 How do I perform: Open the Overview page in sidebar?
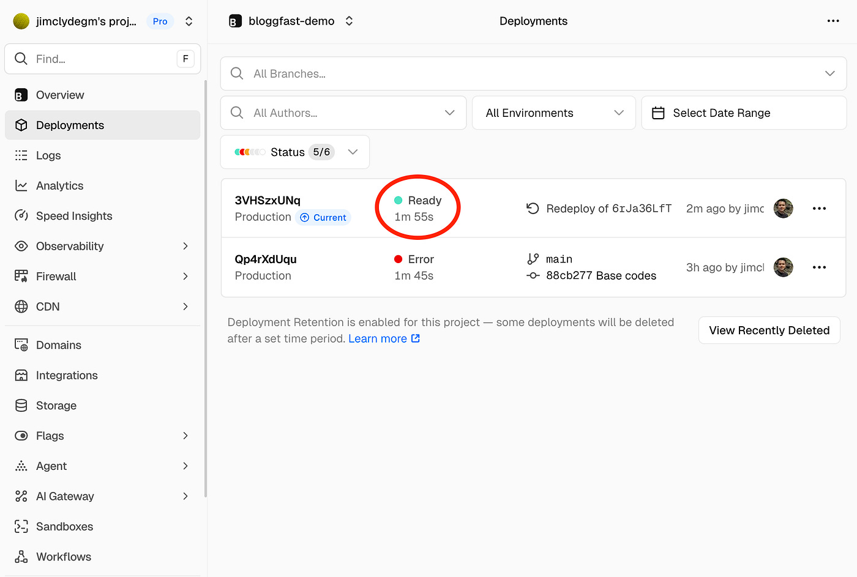point(102,95)
